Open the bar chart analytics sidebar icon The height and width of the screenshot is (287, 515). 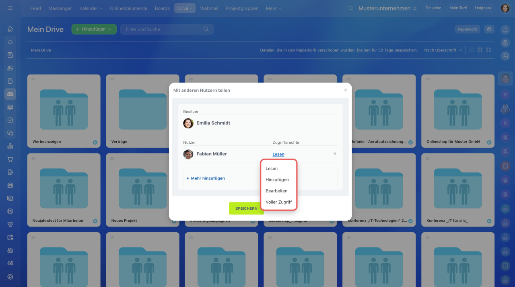click(10, 146)
